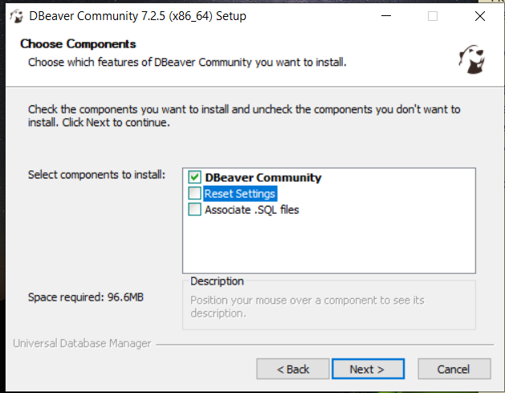The height and width of the screenshot is (393, 505).
Task: Tick the Associate .SQL files checkbox
Action: coord(194,209)
